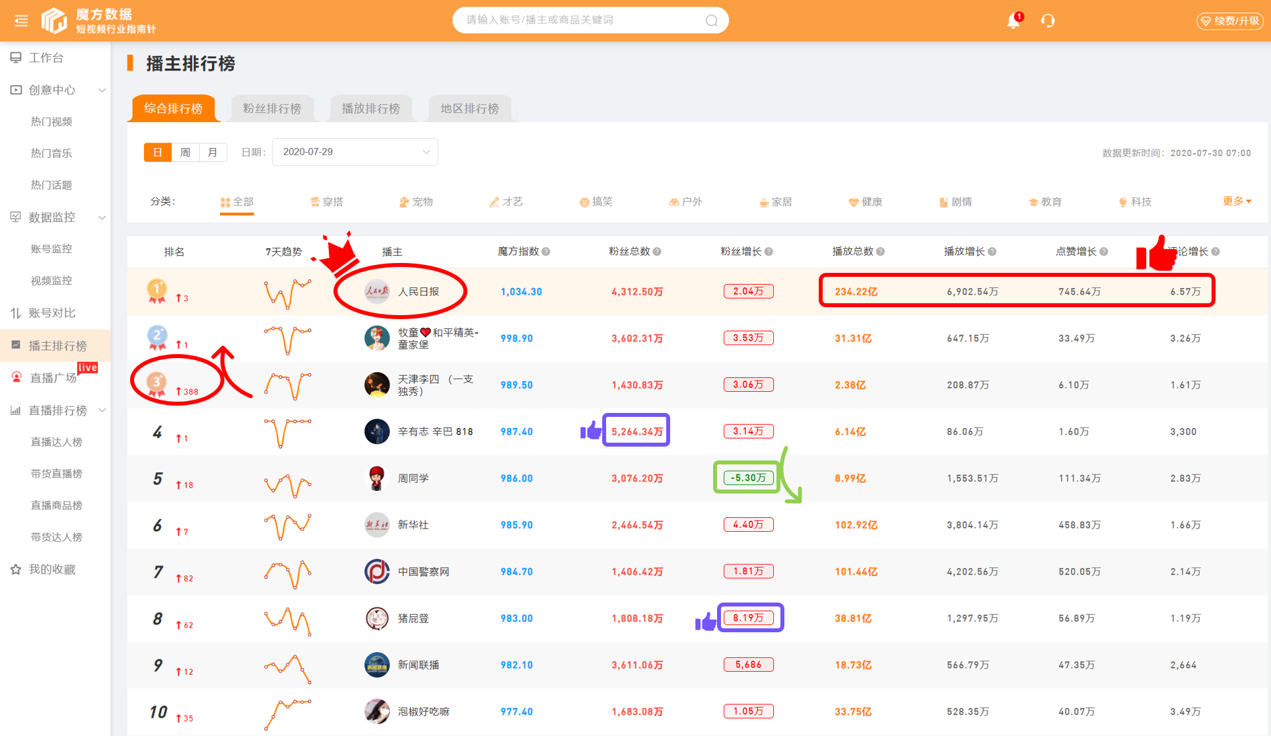
Task: Click the 续费/升级 button
Action: 1229,21
